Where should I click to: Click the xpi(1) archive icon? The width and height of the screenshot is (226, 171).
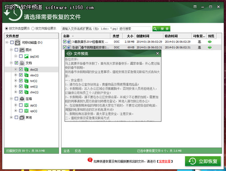pyautogui.click(x=27, y=111)
